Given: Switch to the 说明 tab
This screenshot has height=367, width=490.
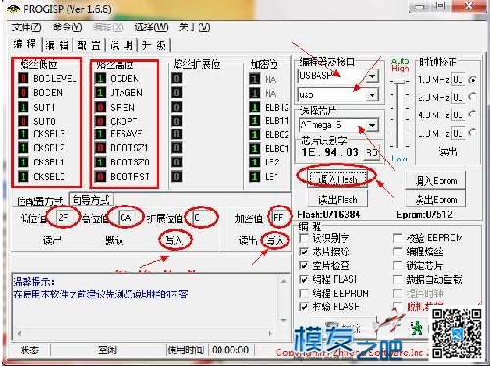Looking at the screenshot, I should [x=122, y=45].
